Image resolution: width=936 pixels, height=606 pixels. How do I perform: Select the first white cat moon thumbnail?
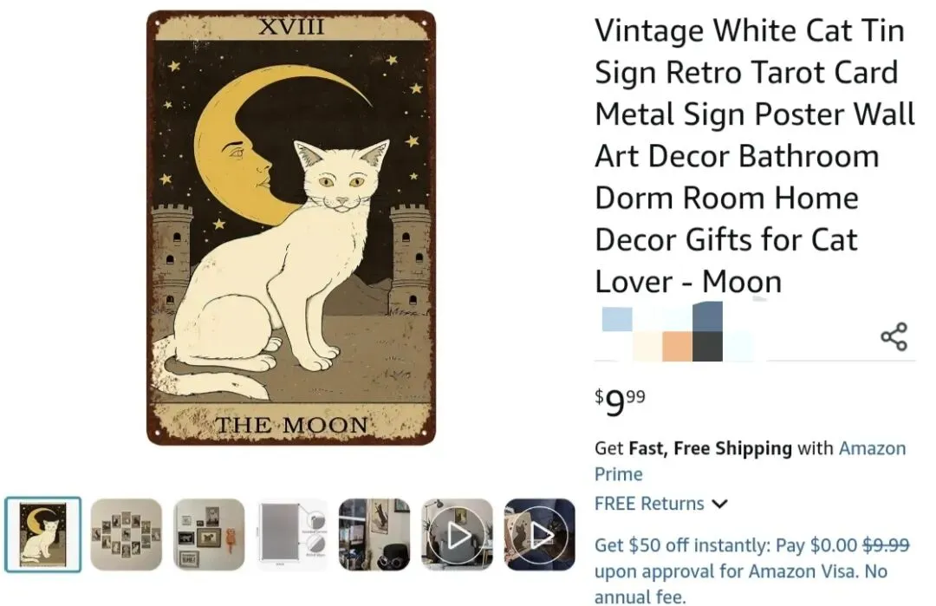coord(42,535)
